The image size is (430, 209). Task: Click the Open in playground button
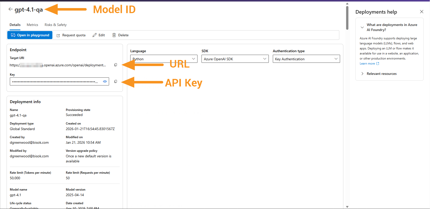[30, 35]
